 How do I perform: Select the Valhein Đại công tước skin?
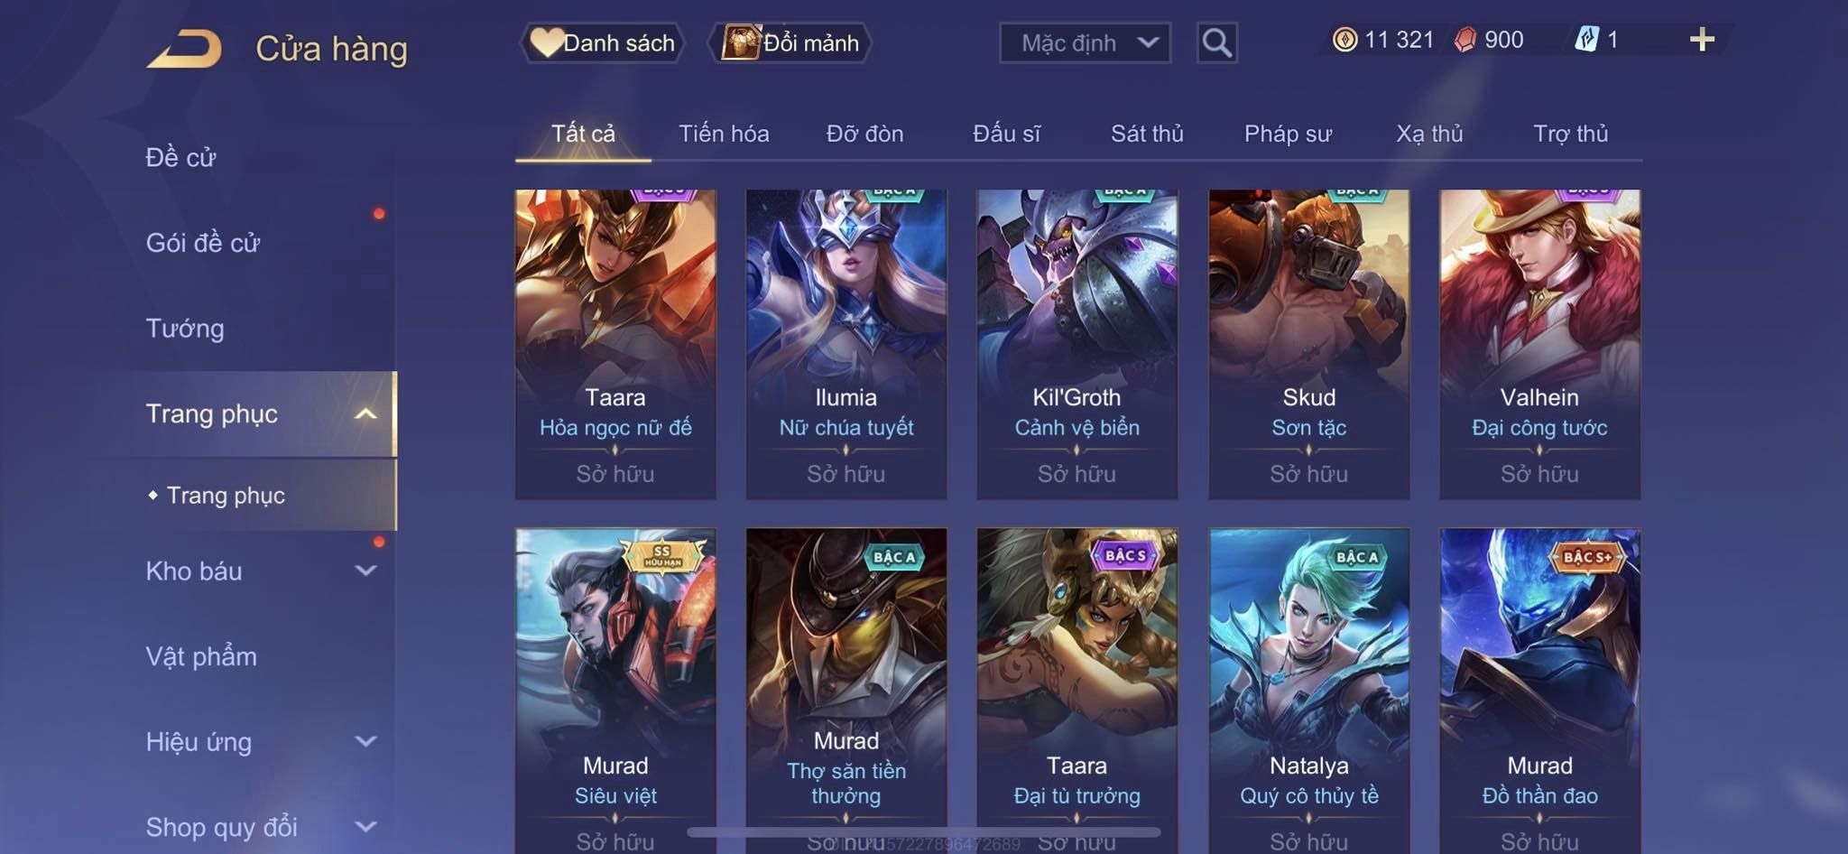click(1539, 344)
